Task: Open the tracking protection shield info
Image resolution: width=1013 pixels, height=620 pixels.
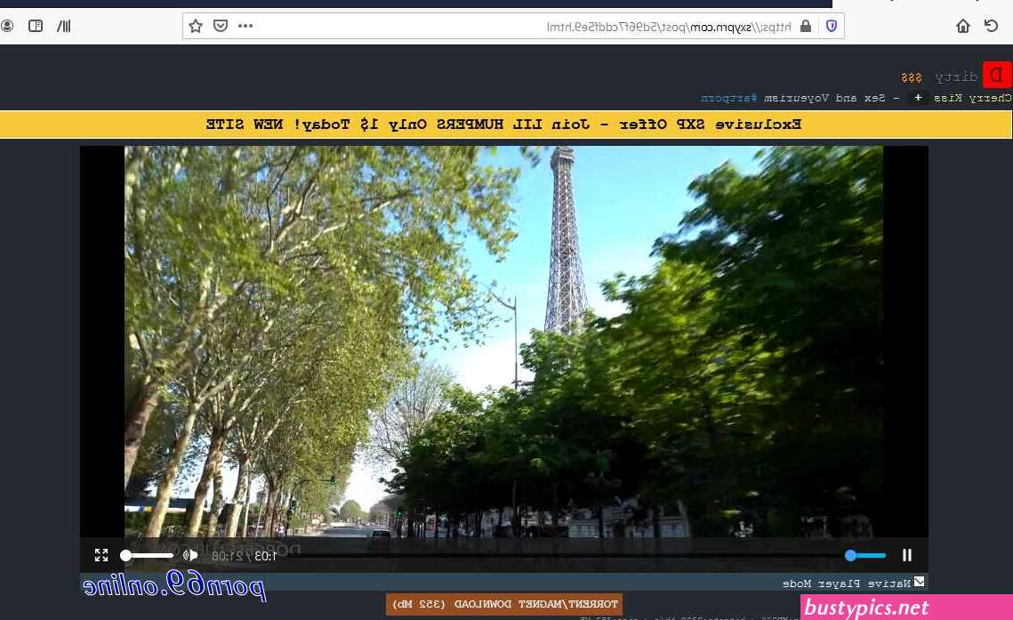Action: [832, 26]
